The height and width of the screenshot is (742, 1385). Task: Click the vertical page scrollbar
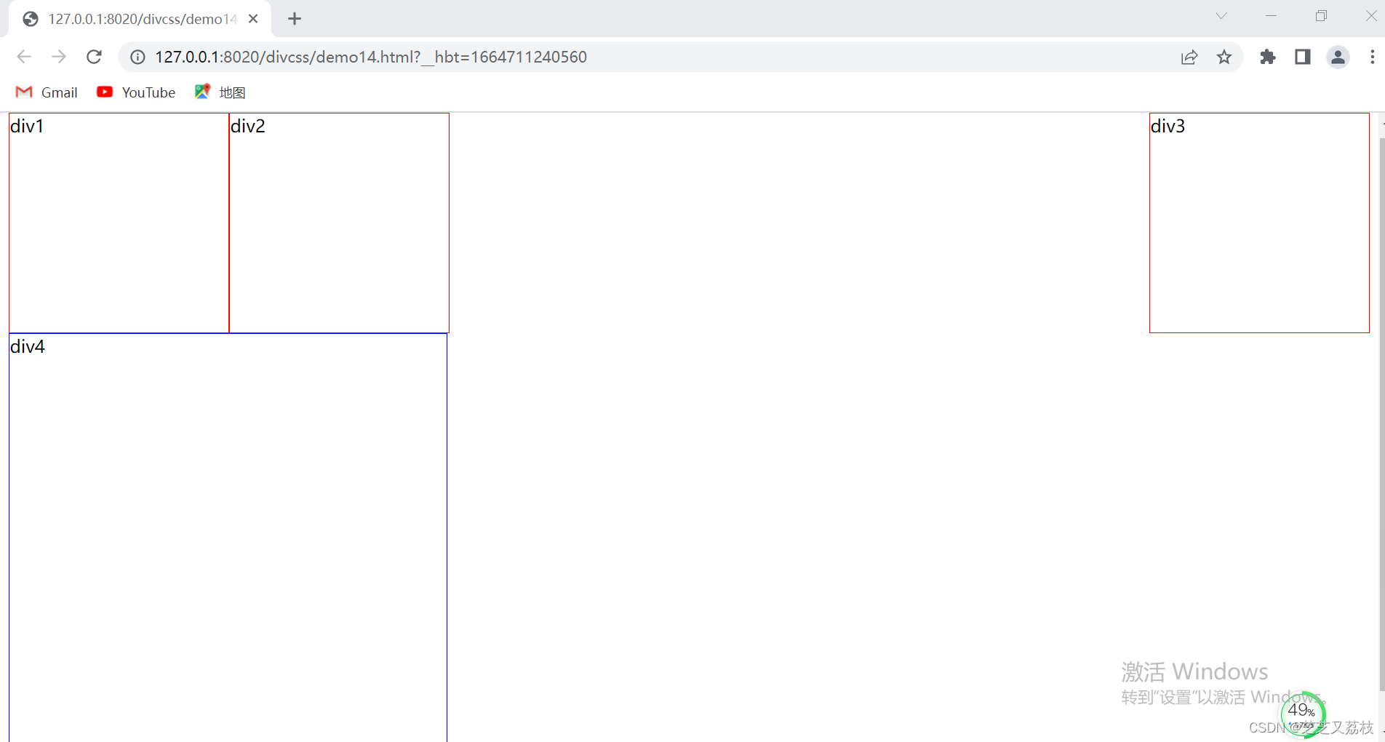tap(1381, 415)
